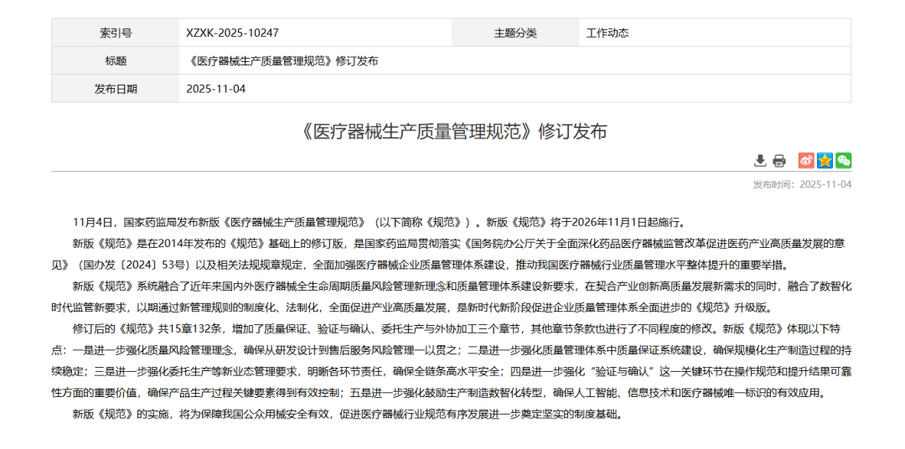Click the 标题 header cell
The height and width of the screenshot is (449, 905).
(x=116, y=60)
